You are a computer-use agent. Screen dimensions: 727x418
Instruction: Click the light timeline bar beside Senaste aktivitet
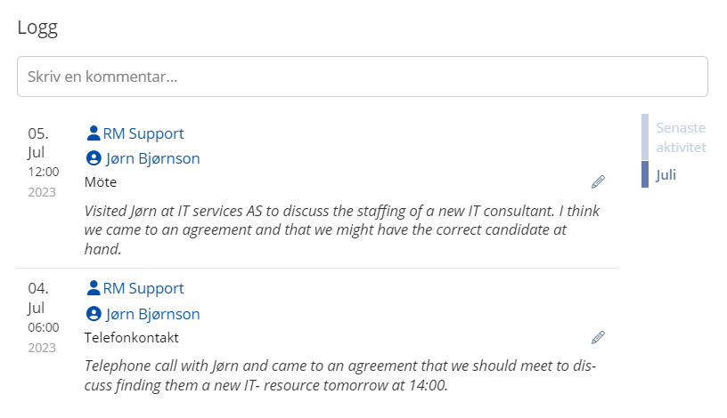(x=645, y=137)
